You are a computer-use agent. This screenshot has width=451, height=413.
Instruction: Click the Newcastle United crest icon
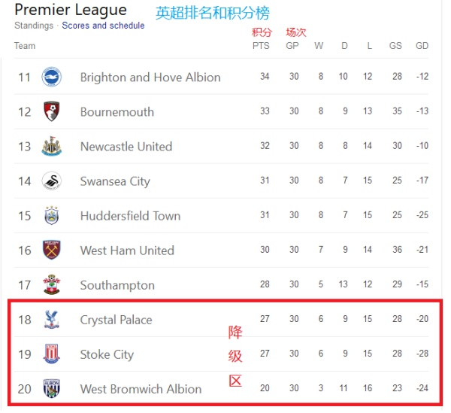pos(51,146)
